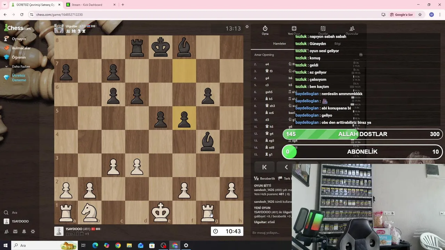Open the 1SAYDOOO sidebar profile

click(20, 221)
